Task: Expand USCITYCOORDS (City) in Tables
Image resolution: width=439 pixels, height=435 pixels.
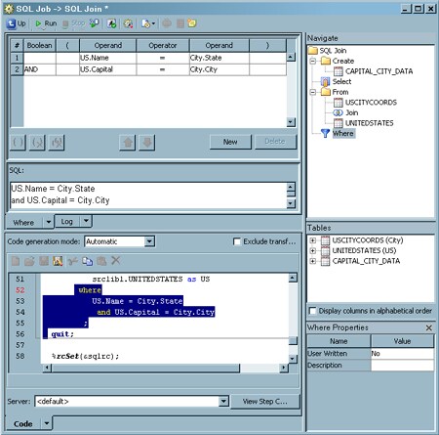Action: click(x=313, y=240)
